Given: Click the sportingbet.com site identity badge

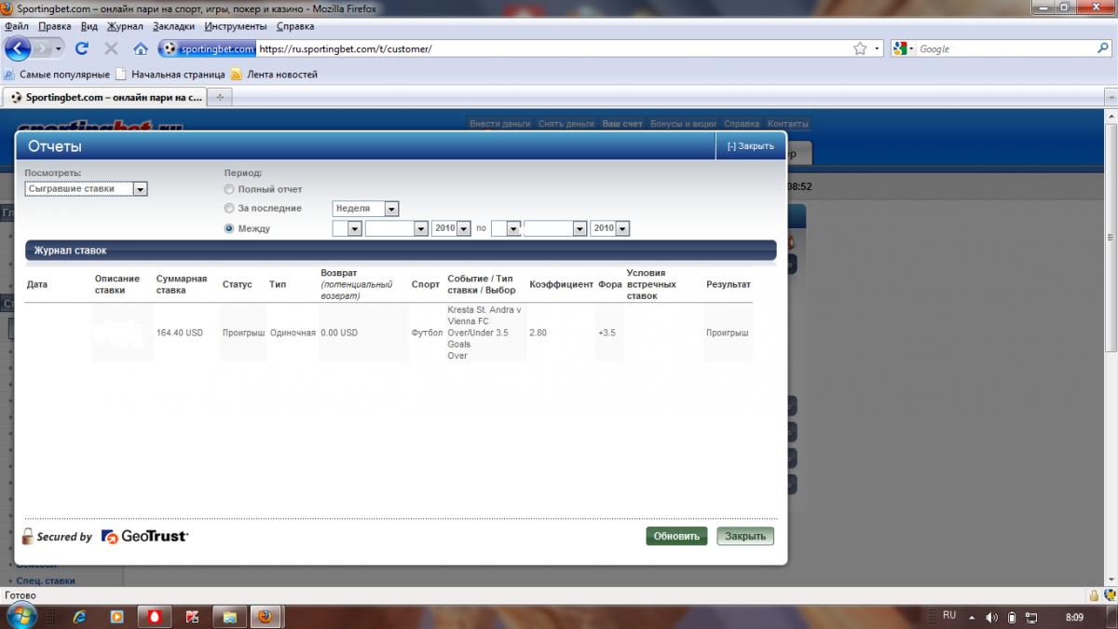Looking at the screenshot, I should [x=207, y=48].
